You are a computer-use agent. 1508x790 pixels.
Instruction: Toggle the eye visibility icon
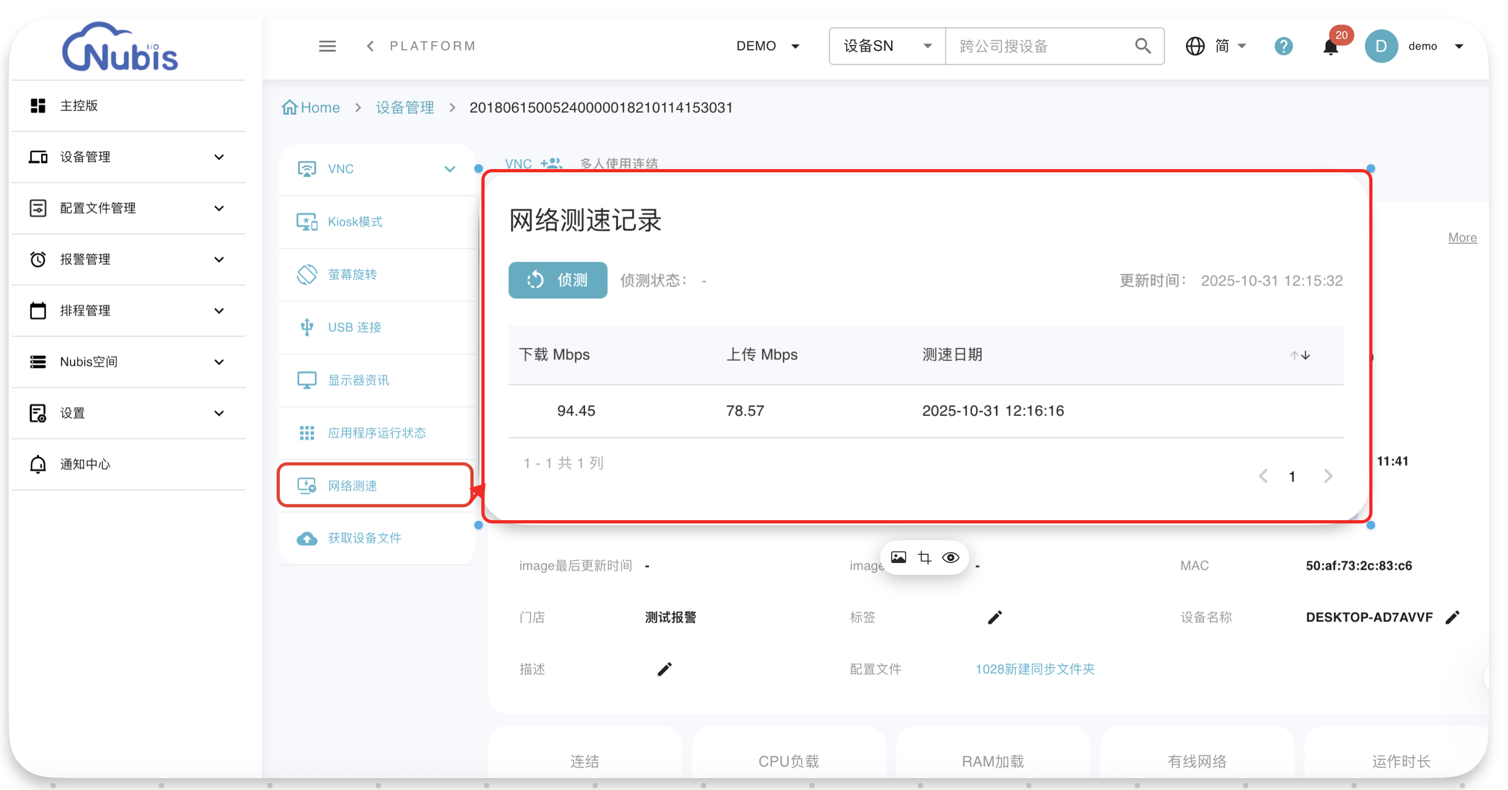click(x=950, y=558)
